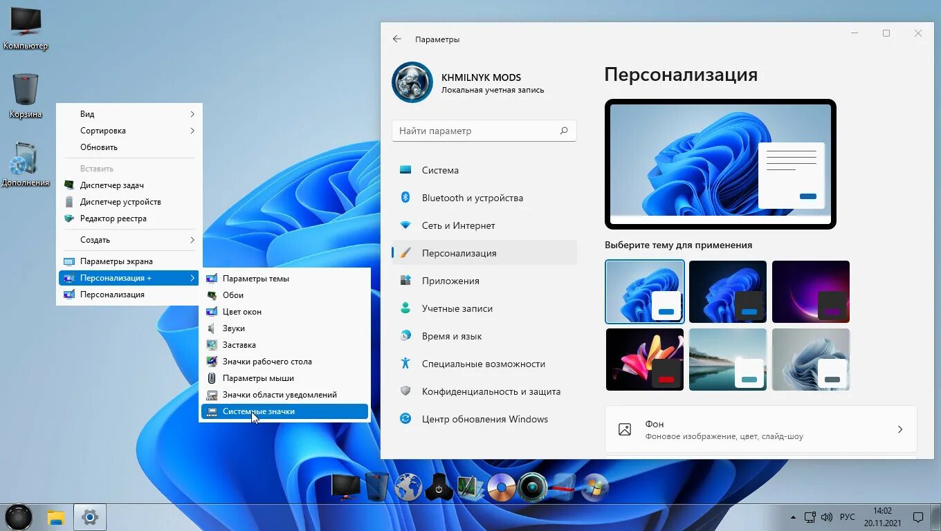Click the Найти параметр search field

(484, 131)
